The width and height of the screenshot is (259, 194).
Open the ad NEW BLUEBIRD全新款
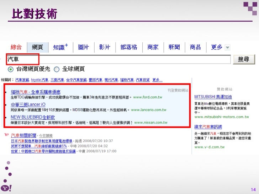click(33, 117)
